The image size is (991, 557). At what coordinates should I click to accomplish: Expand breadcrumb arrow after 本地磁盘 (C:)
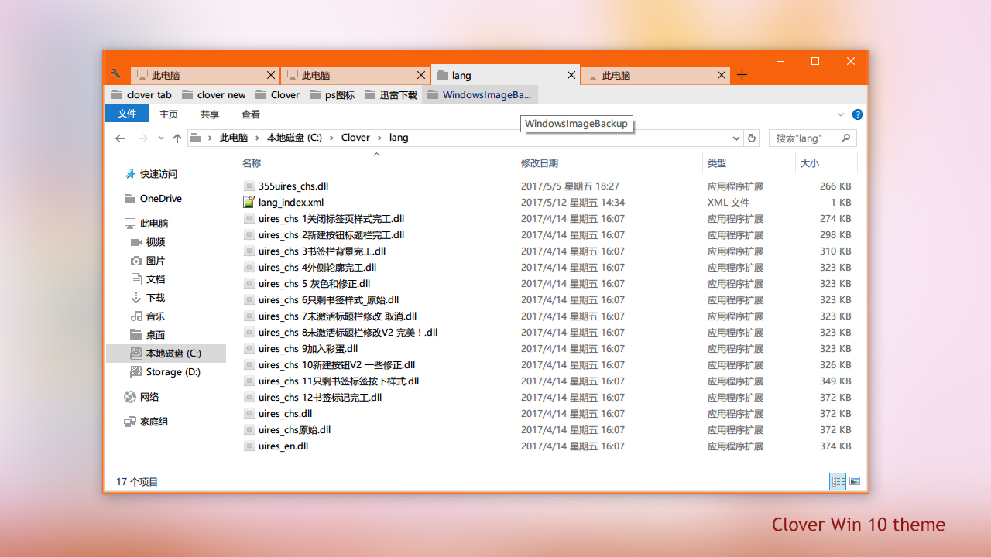331,138
